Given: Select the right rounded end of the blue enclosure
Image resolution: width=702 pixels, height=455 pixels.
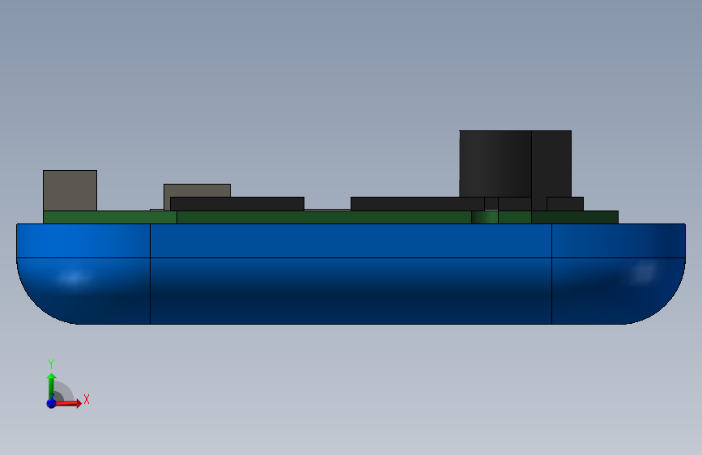Looking at the screenshot, I should click(619, 274).
